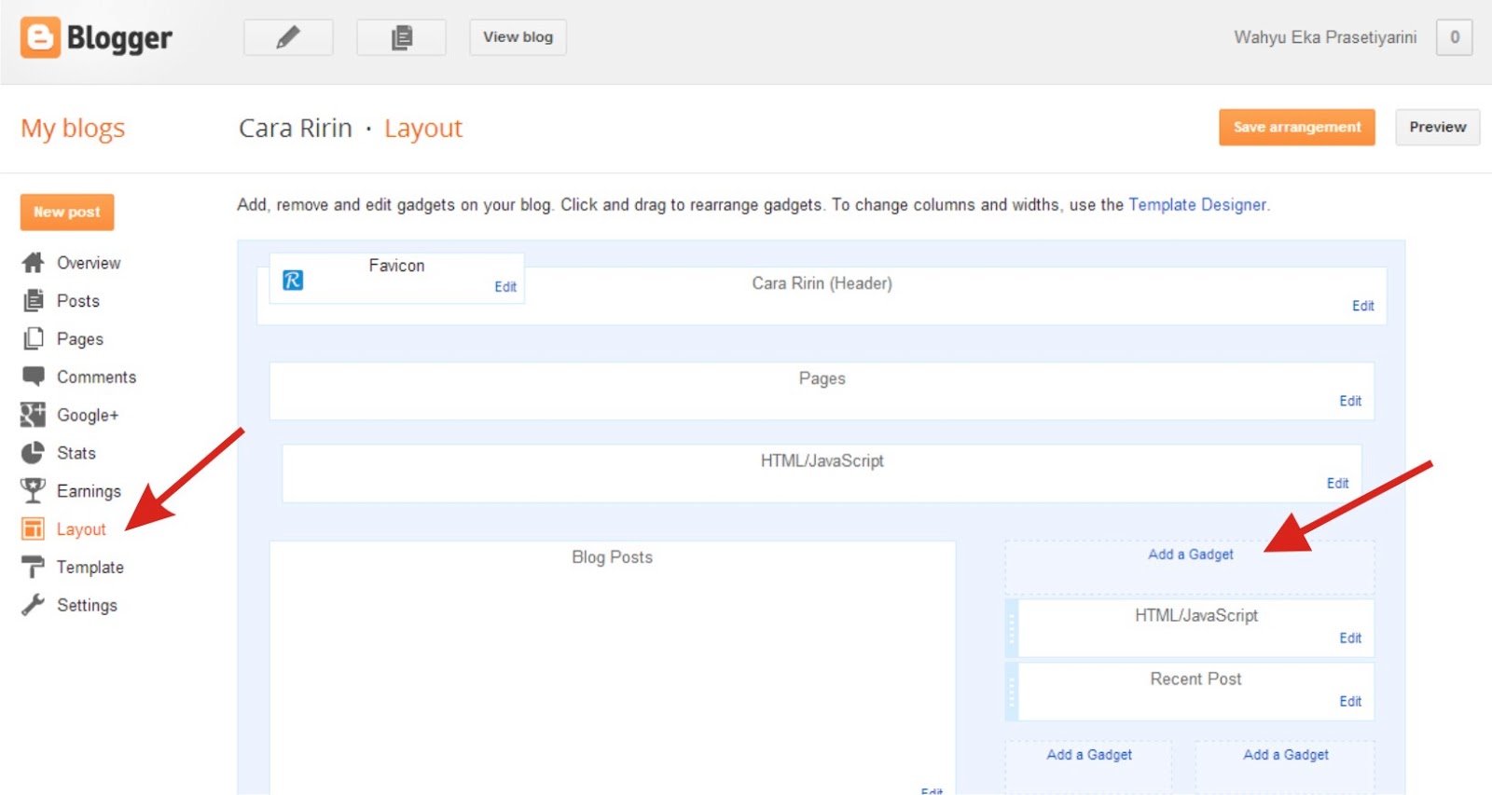Click the Favicon R image

[293, 280]
